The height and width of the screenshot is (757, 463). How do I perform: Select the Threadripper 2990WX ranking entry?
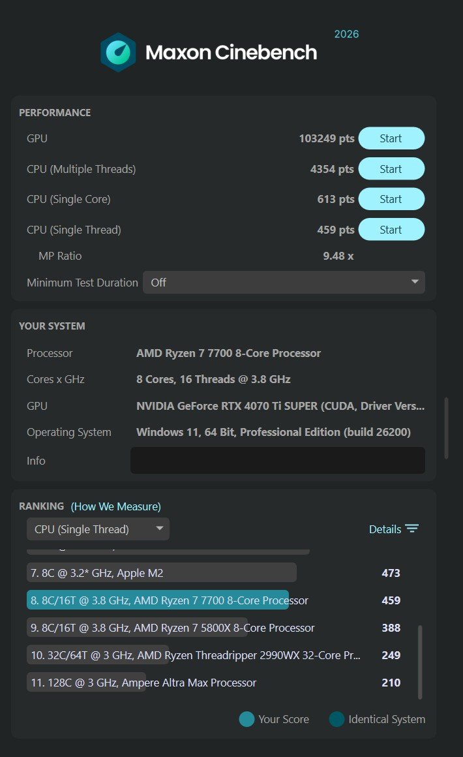pos(215,655)
